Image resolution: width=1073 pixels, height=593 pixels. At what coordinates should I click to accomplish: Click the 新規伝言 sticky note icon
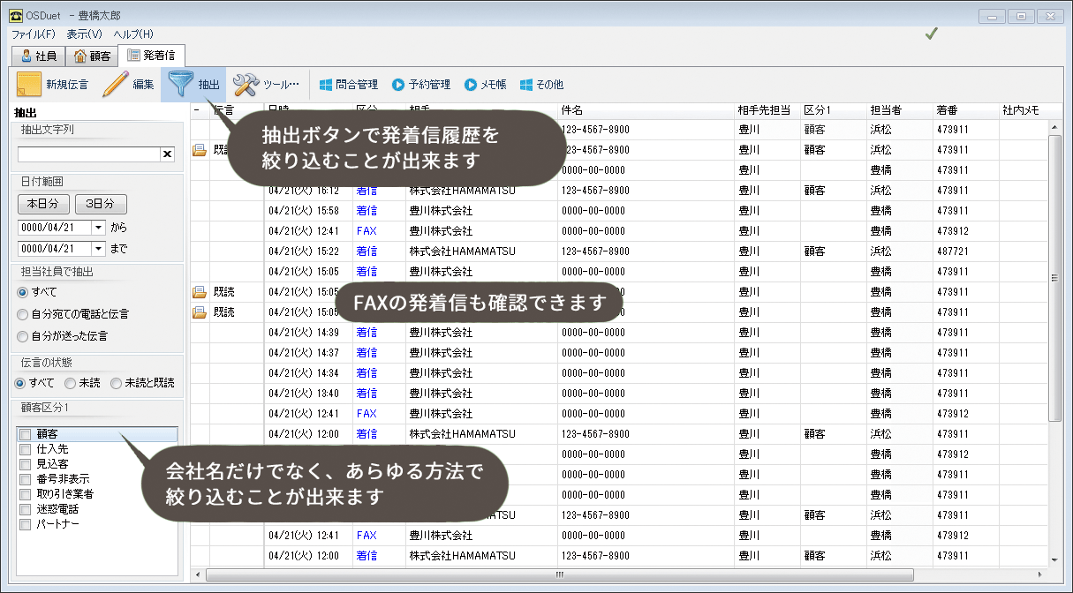pos(29,85)
